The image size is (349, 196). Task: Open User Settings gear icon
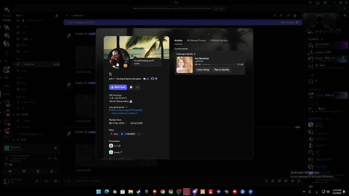56,181
